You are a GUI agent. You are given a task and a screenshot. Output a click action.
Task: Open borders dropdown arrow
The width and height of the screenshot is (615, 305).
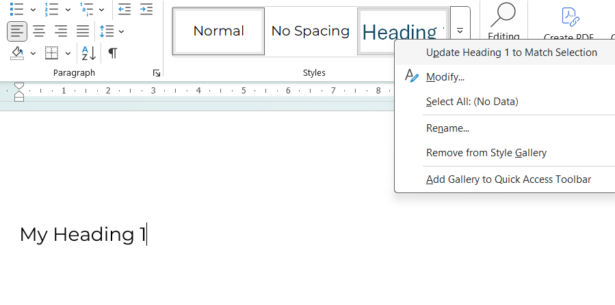pyautogui.click(x=68, y=53)
